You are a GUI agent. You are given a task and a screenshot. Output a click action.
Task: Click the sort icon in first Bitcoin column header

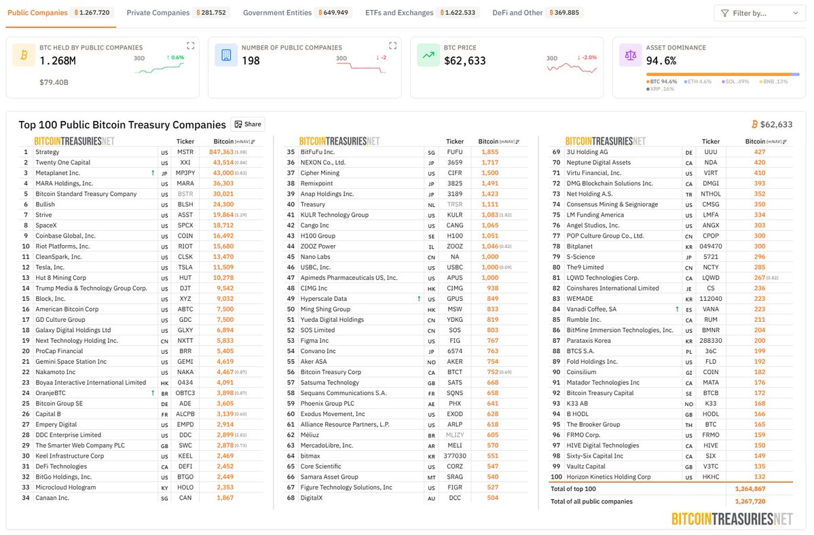253,142
